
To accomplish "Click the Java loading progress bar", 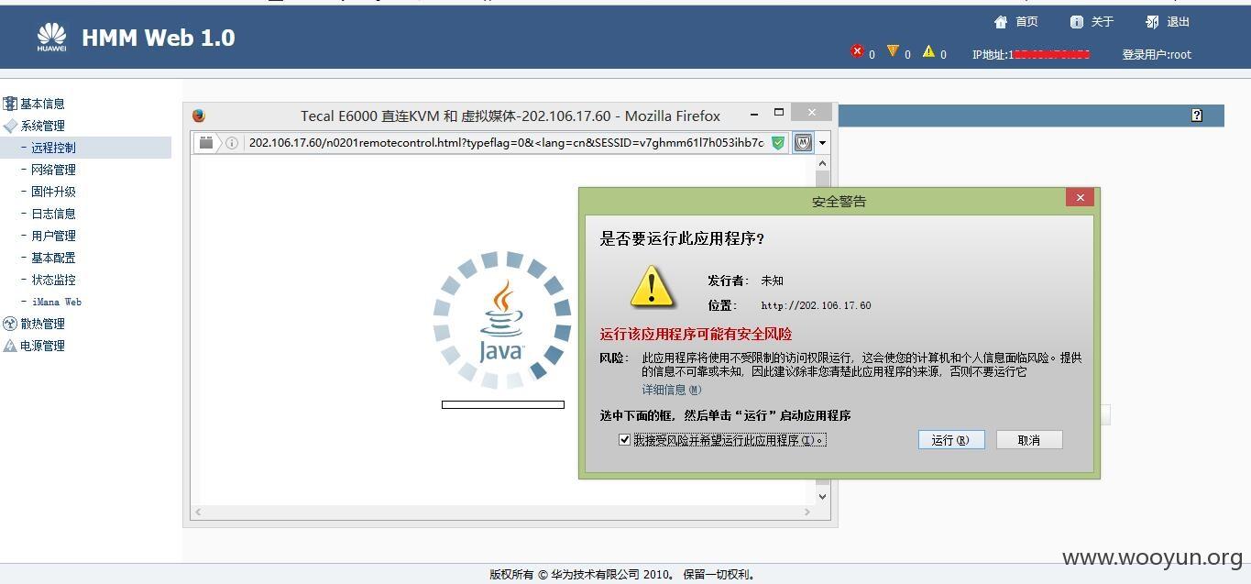I will click(503, 404).
